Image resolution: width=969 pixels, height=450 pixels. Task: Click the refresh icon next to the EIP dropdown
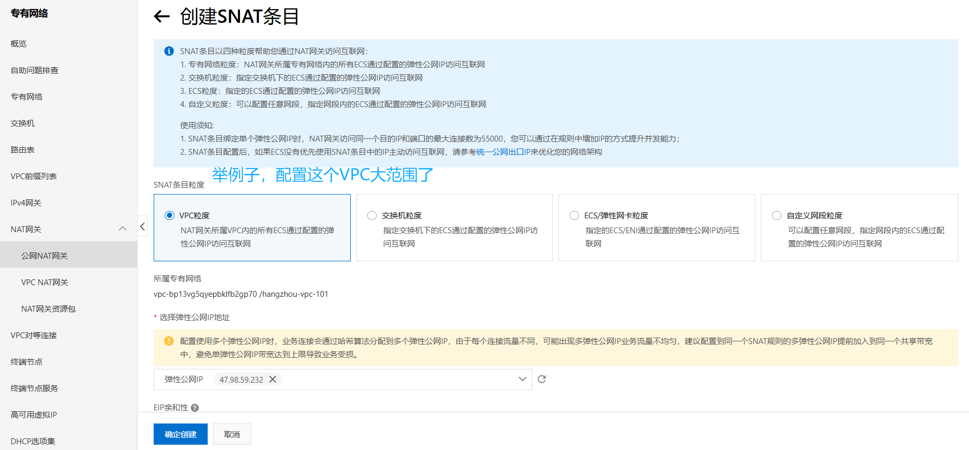(x=541, y=379)
